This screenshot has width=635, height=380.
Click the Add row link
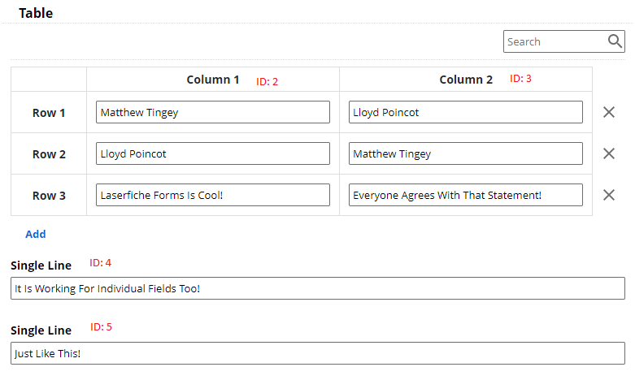pos(36,234)
